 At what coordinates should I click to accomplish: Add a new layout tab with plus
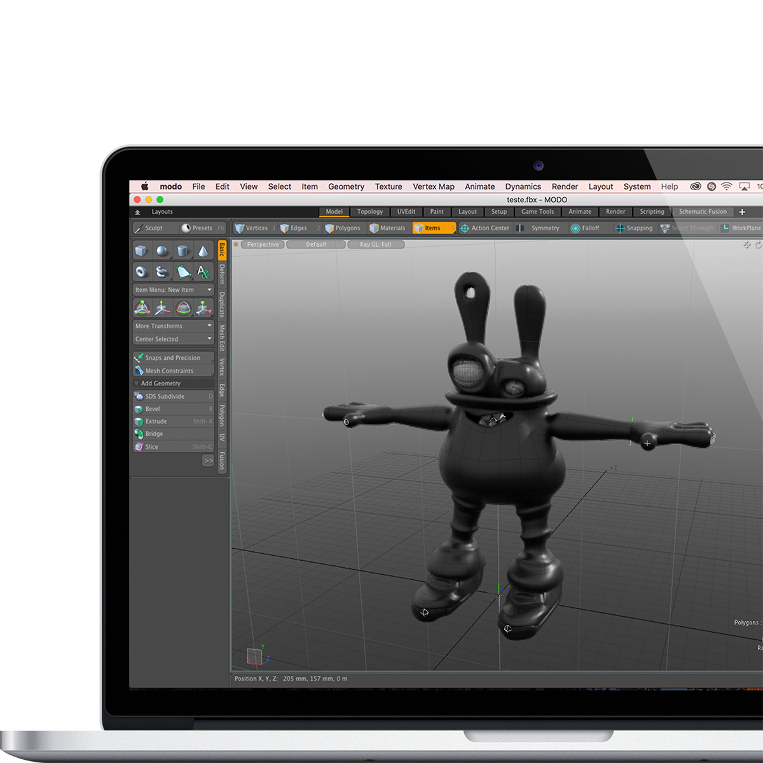pyautogui.click(x=742, y=212)
